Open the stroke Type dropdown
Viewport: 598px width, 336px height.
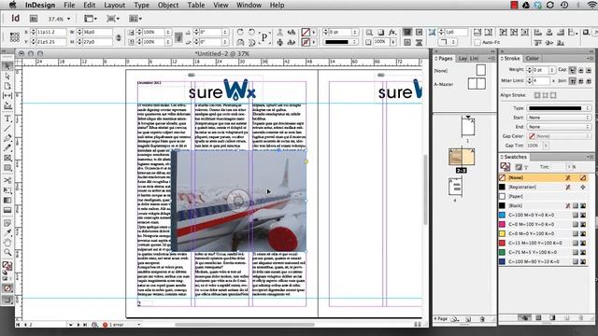559,108
